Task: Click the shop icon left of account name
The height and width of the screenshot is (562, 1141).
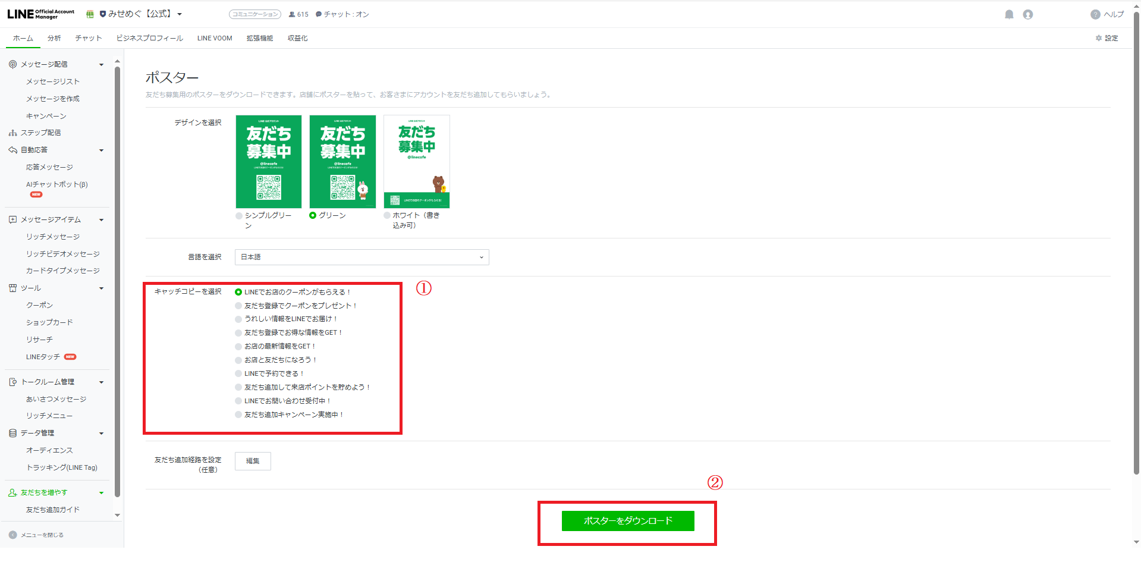Action: 90,14
